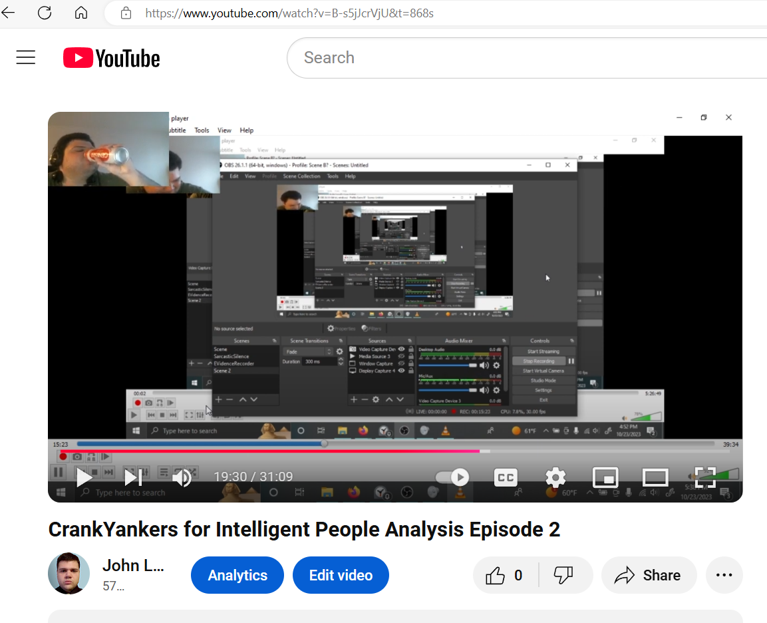Switch to miniplayer mode
The width and height of the screenshot is (767, 623).
click(x=605, y=477)
